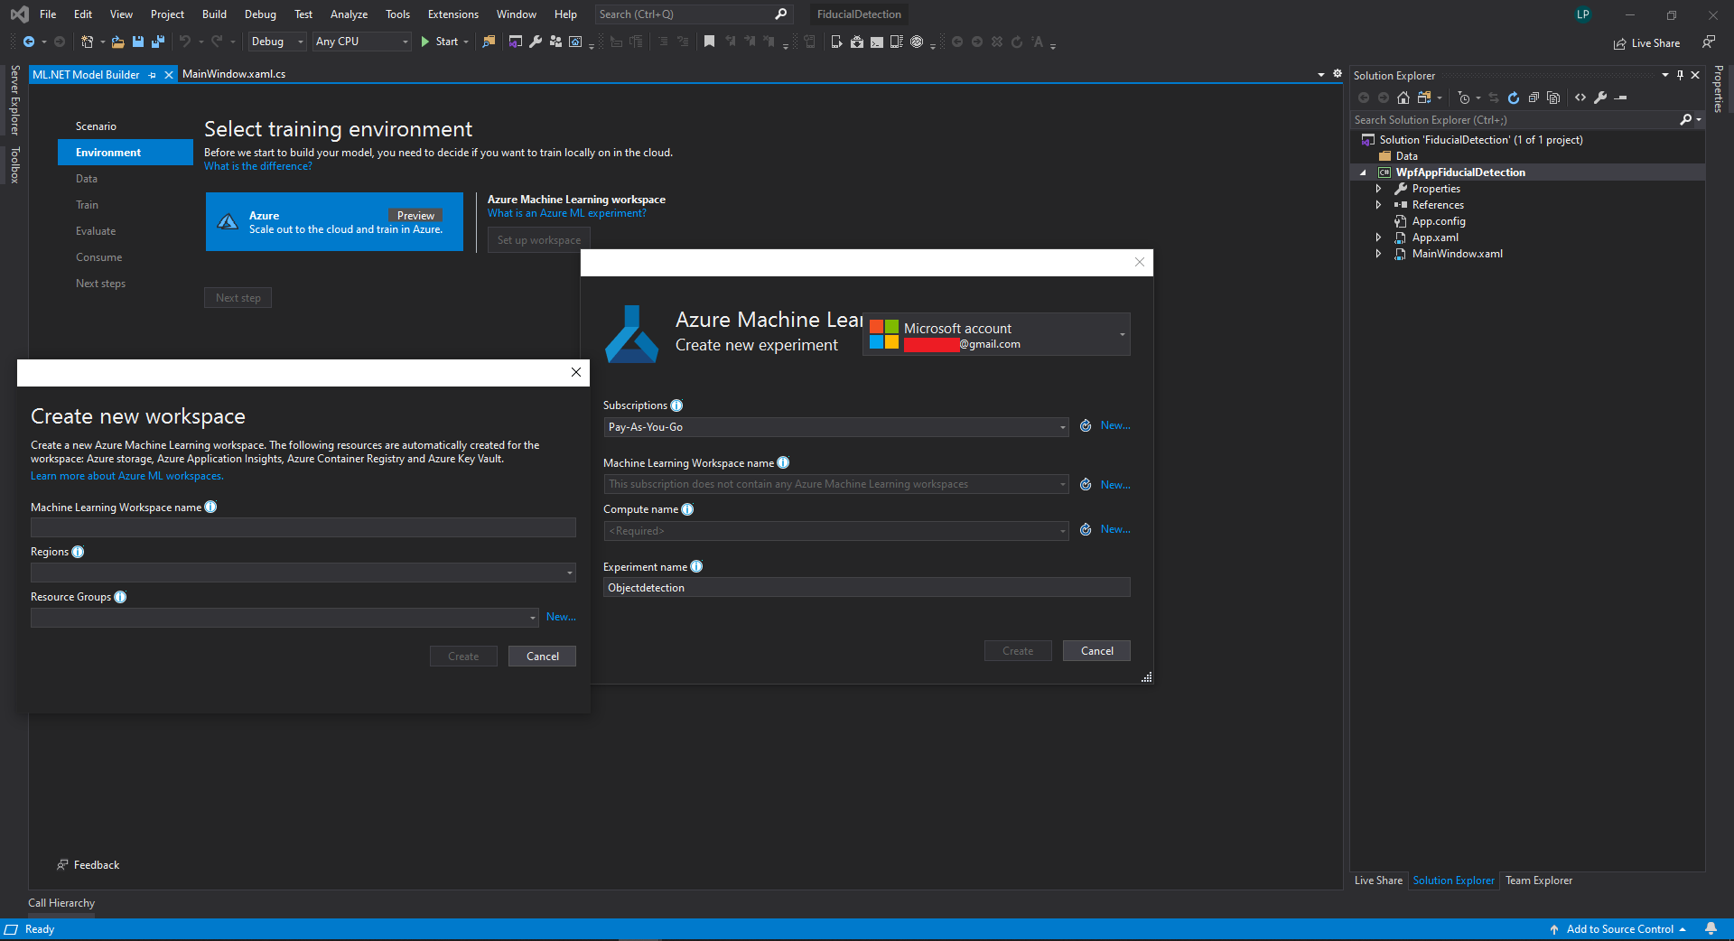The height and width of the screenshot is (941, 1734).
Task: Click the document settings gear icon
Action: click(1338, 74)
